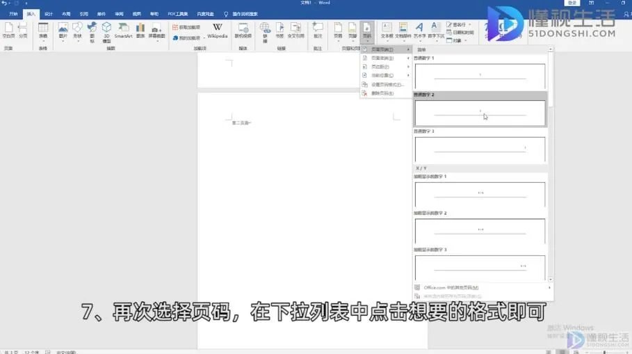Insert a Bookmark (书签)
Viewport: 632px width, 354px height.
click(x=279, y=31)
